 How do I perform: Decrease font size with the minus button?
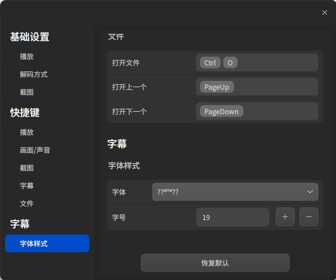click(x=309, y=217)
